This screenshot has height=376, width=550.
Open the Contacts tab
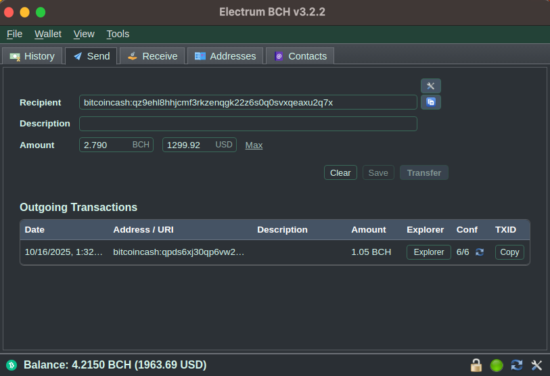300,56
